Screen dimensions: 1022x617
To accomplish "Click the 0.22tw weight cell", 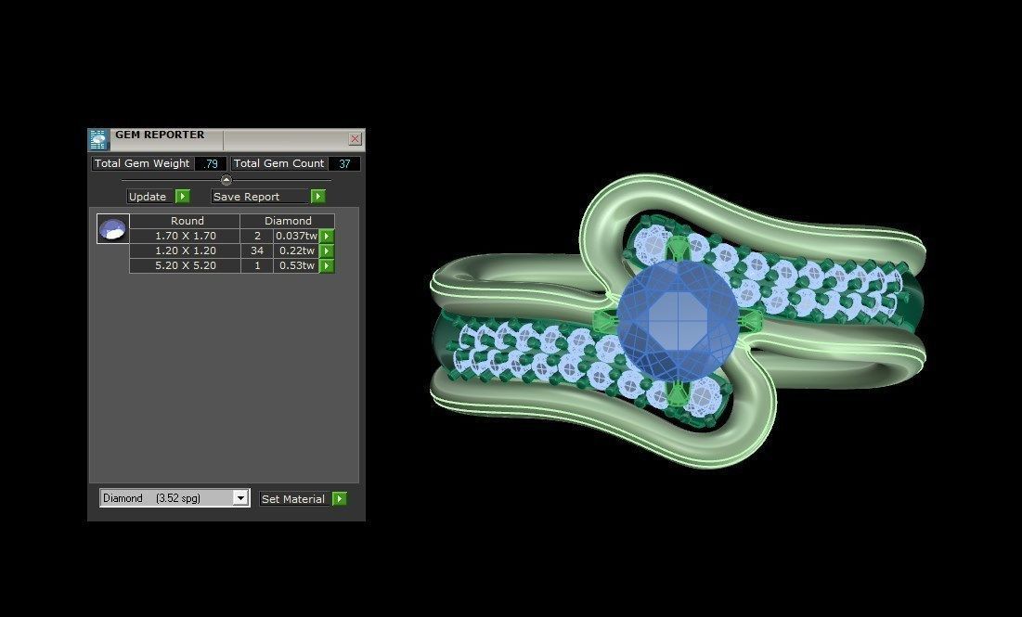I will coord(296,251).
